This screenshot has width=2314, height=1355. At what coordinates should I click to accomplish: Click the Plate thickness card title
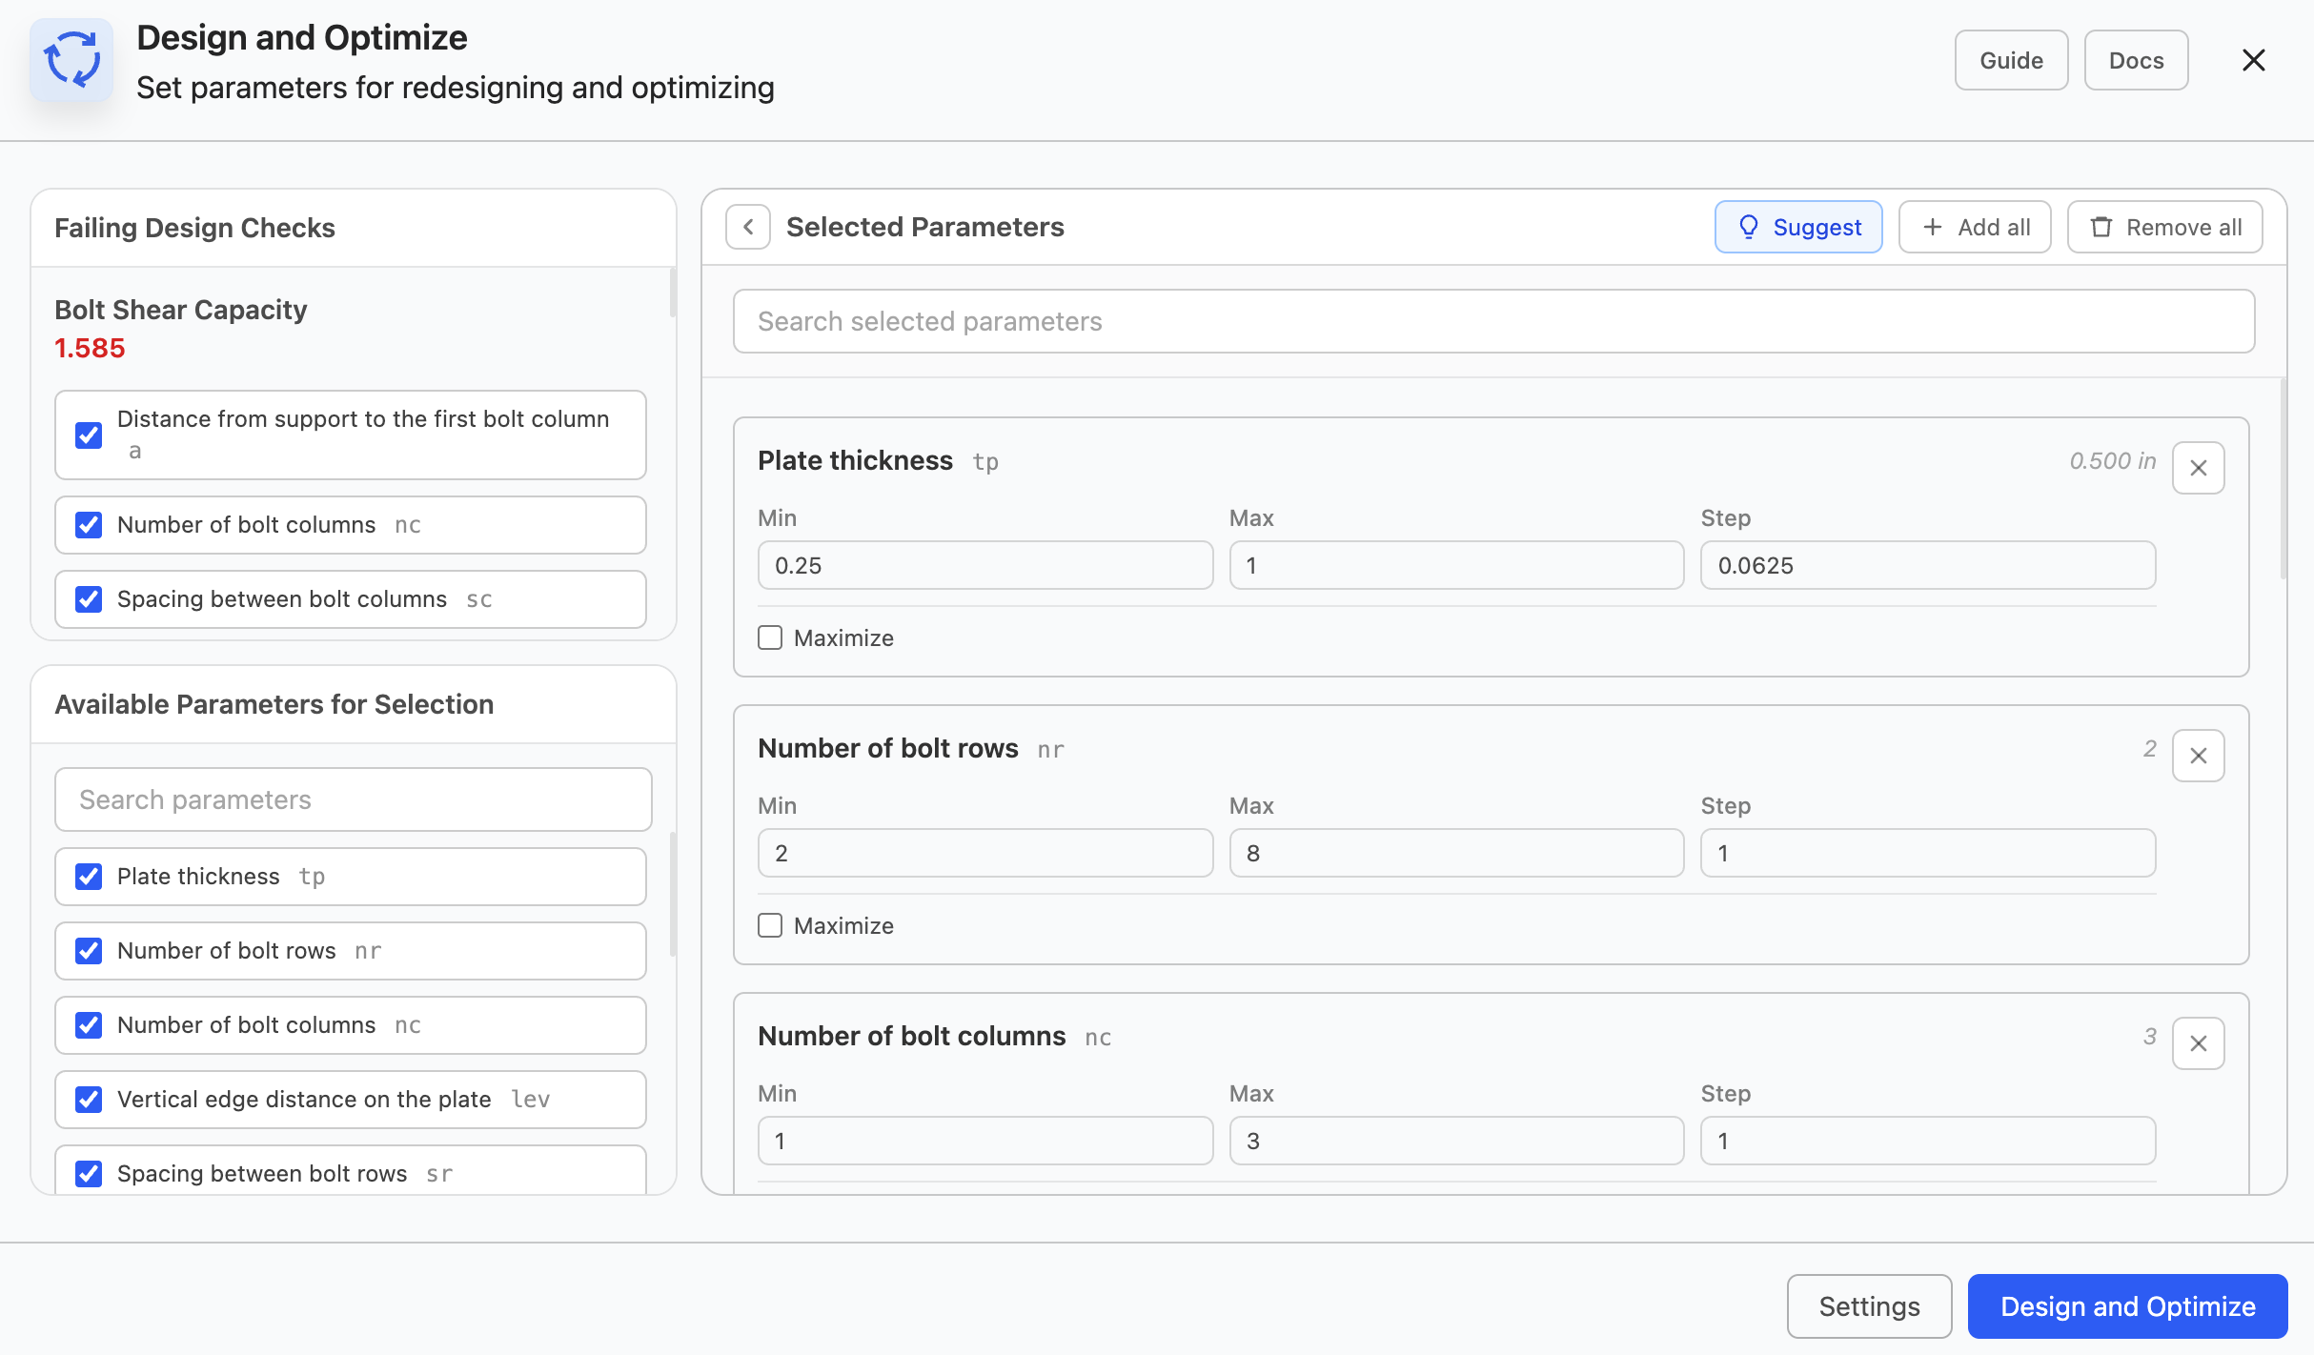[x=855, y=460]
